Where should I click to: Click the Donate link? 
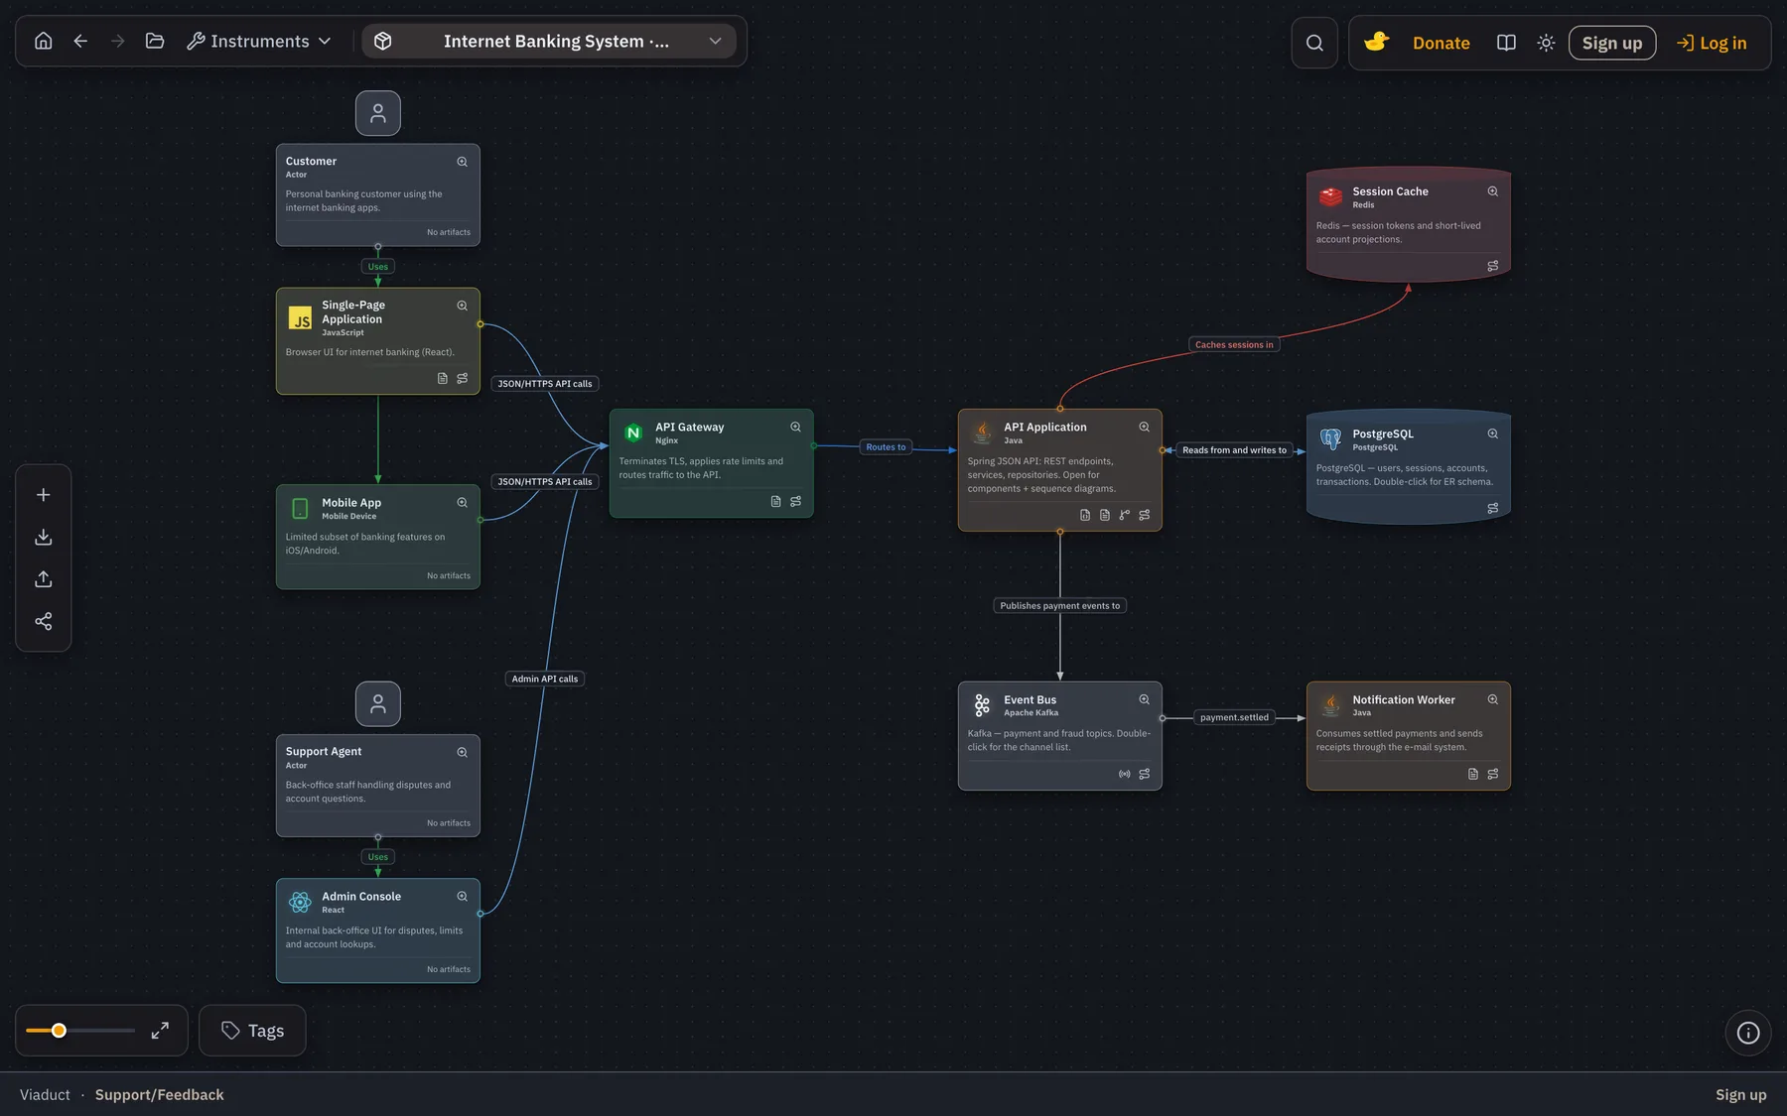(1441, 43)
